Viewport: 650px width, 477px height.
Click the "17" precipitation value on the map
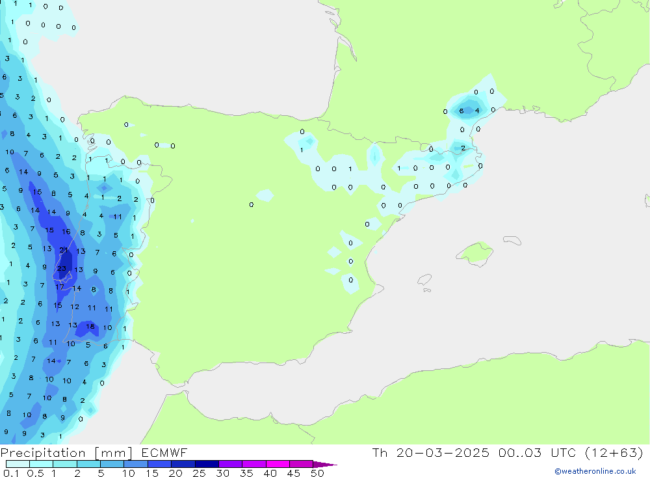pyautogui.click(x=60, y=287)
